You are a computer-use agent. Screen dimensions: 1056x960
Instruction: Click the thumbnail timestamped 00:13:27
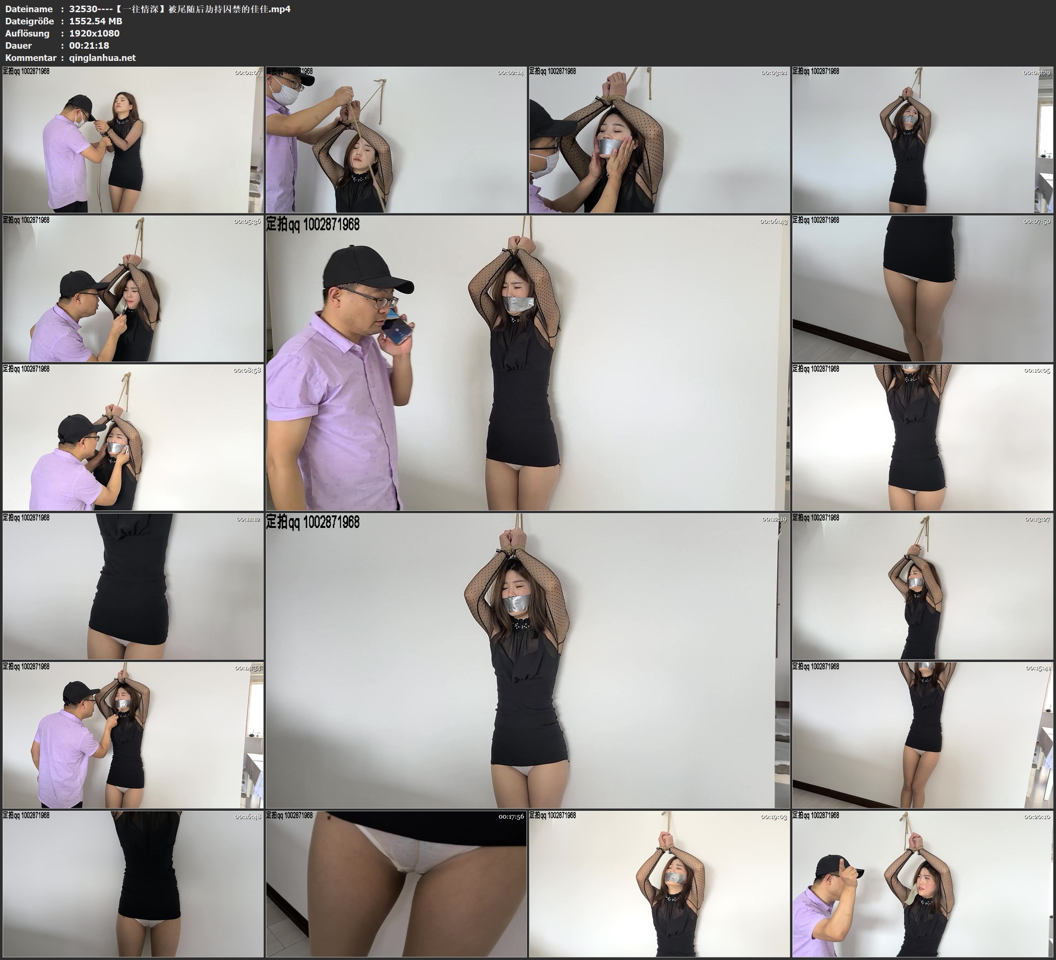pos(922,586)
